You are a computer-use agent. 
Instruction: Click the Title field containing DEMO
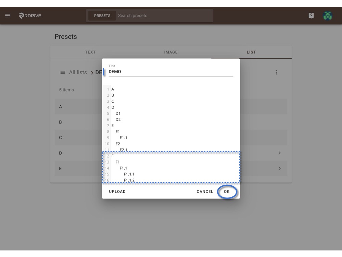tap(171, 72)
